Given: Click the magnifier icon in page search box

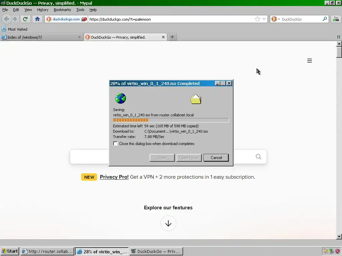Looking at the screenshot, I should point(259,157).
